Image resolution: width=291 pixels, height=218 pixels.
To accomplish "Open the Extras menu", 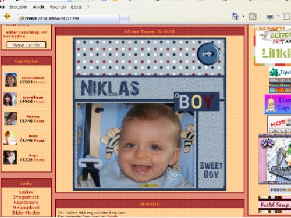I will pos(76,7).
